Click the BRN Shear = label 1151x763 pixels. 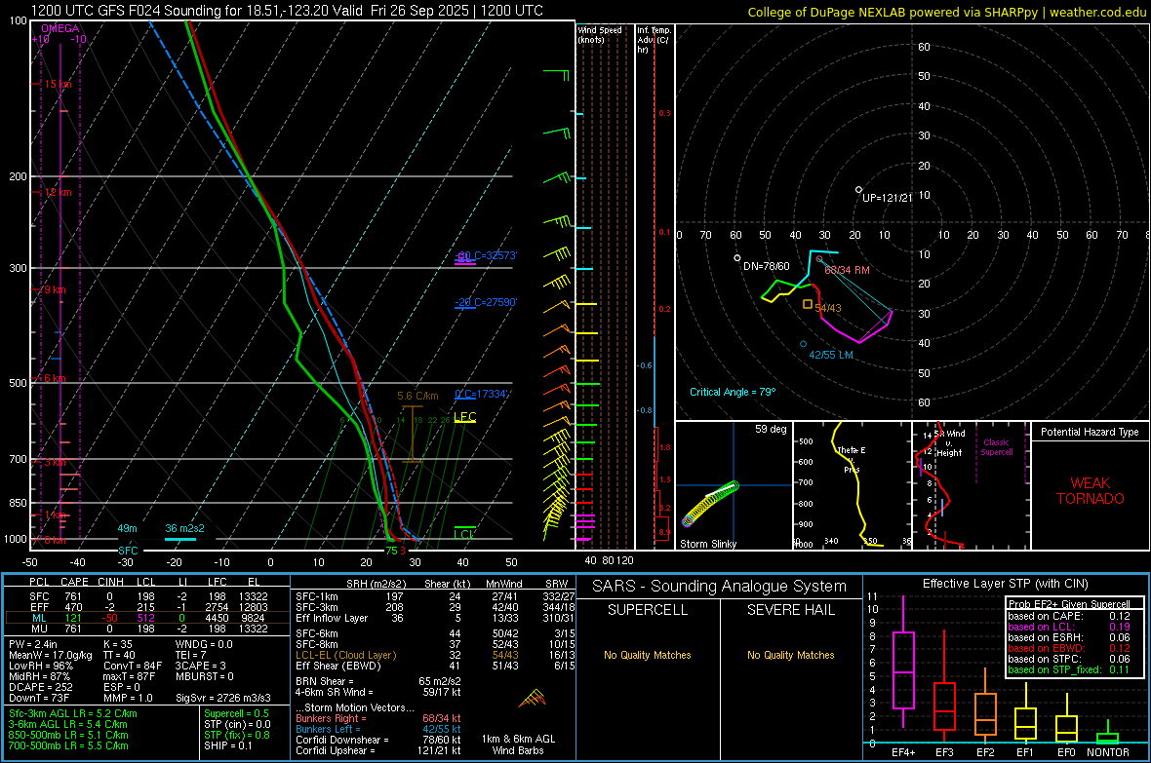click(x=325, y=681)
